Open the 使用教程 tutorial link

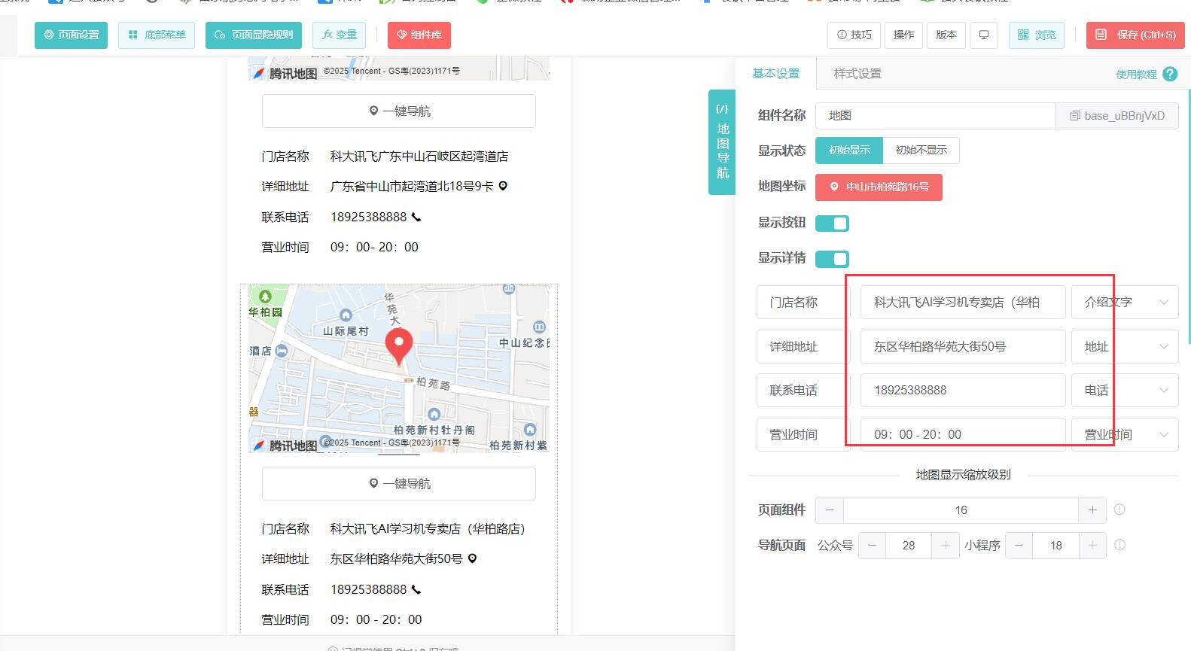1136,75
